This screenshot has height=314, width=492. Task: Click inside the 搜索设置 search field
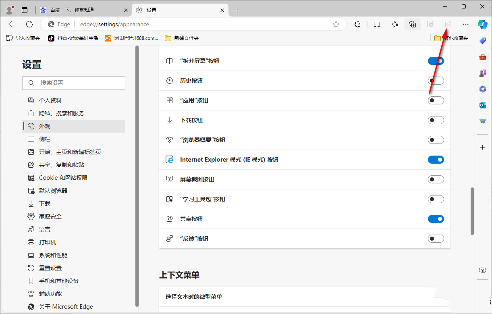74,83
